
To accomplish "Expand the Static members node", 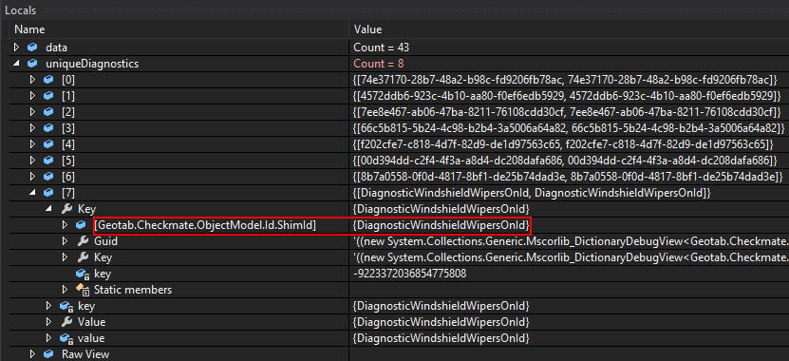I will pyautogui.click(x=65, y=290).
